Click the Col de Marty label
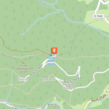This screenshot has width=109, height=109. point(51,59)
